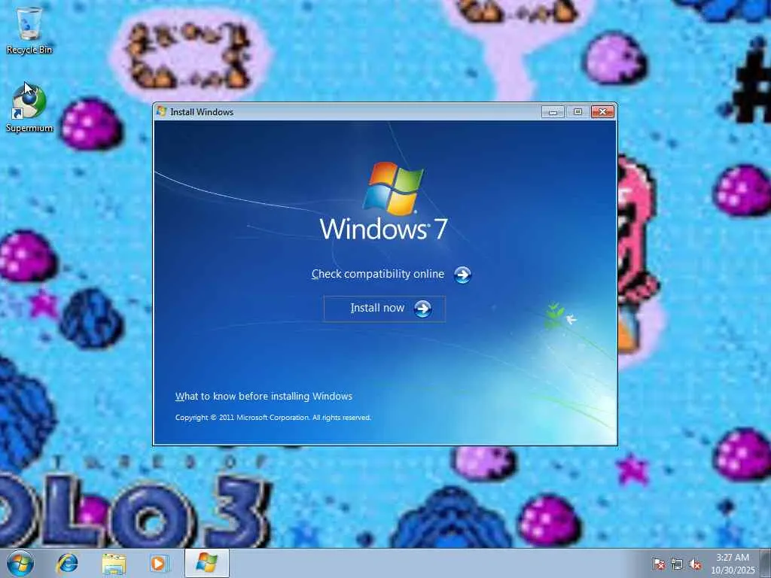Switch to Install Windows taskbar button
The height and width of the screenshot is (578, 771).
[207, 563]
